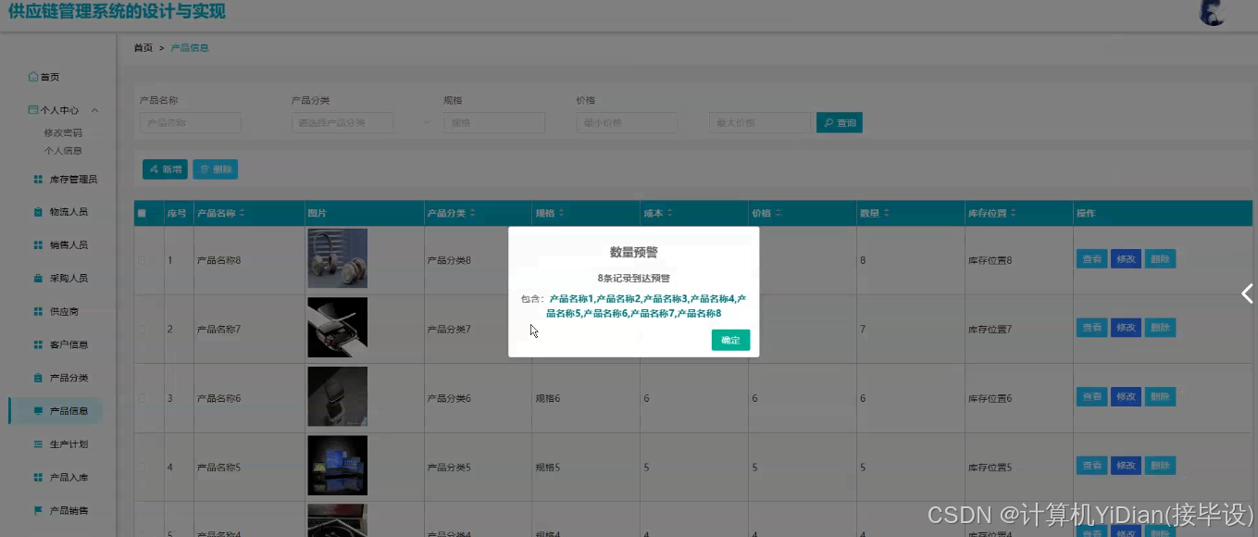Click the briefcase icon beside 采购人员
This screenshot has width=1258, height=537.
coord(38,278)
